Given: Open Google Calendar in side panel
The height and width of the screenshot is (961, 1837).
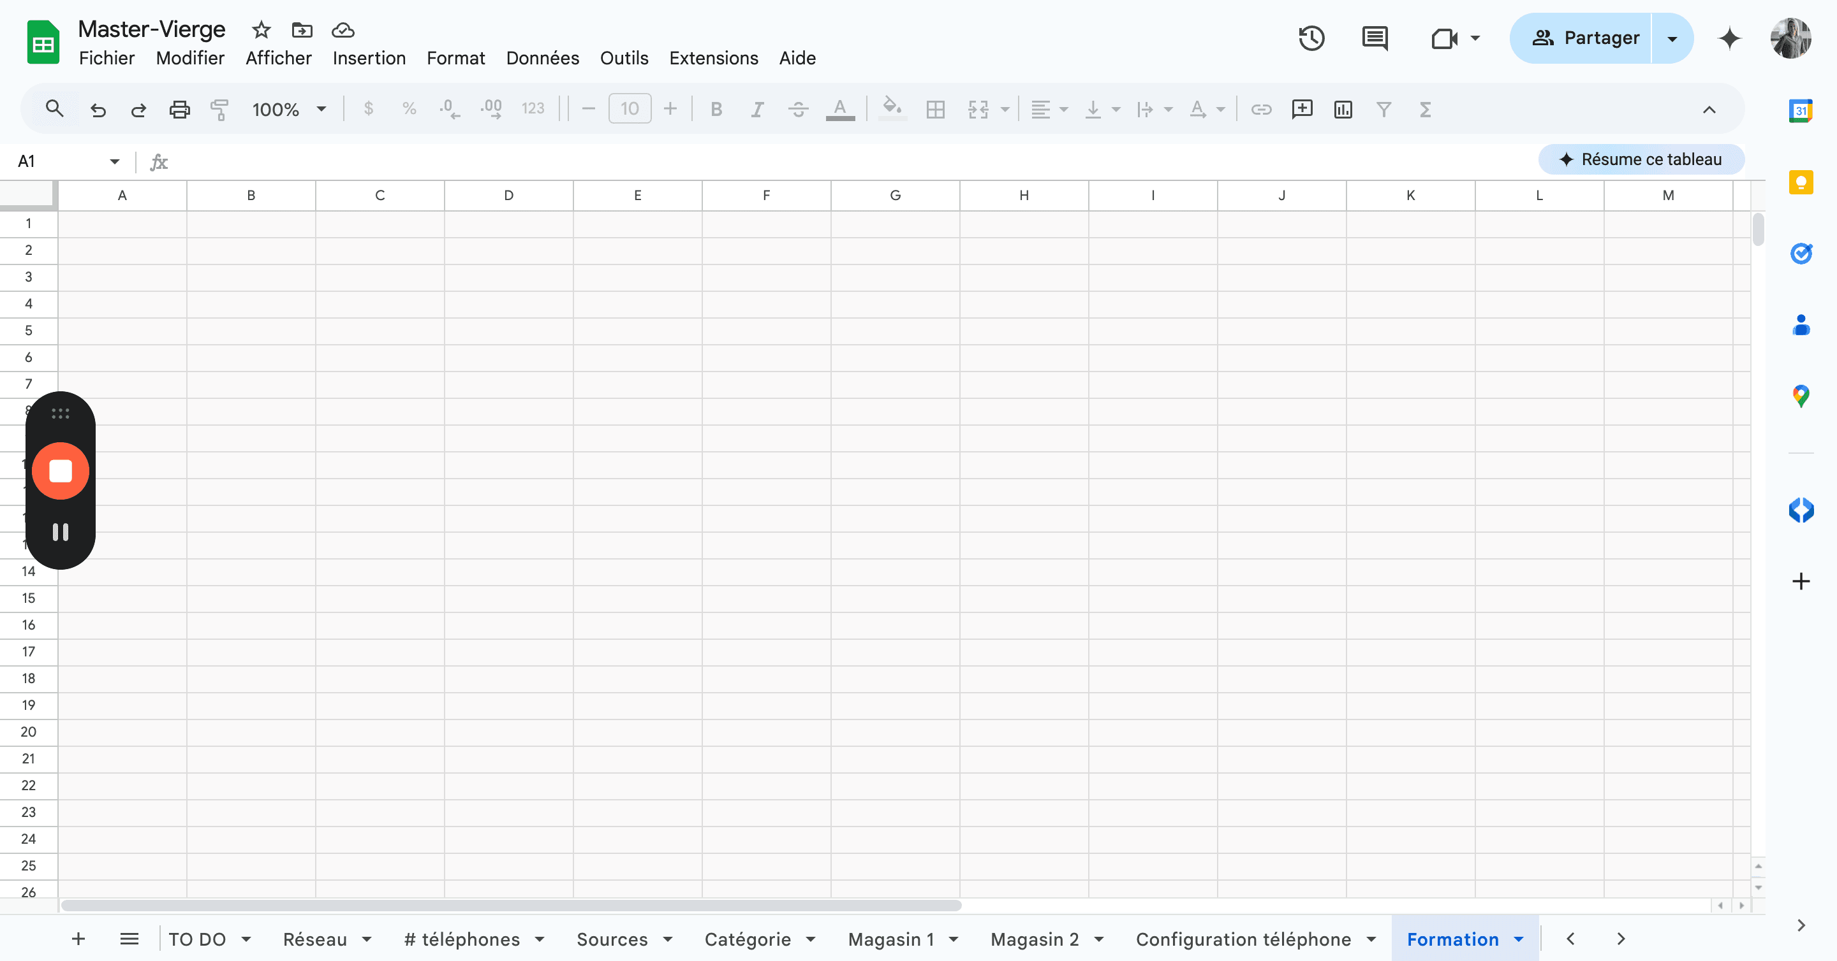Looking at the screenshot, I should [x=1801, y=110].
